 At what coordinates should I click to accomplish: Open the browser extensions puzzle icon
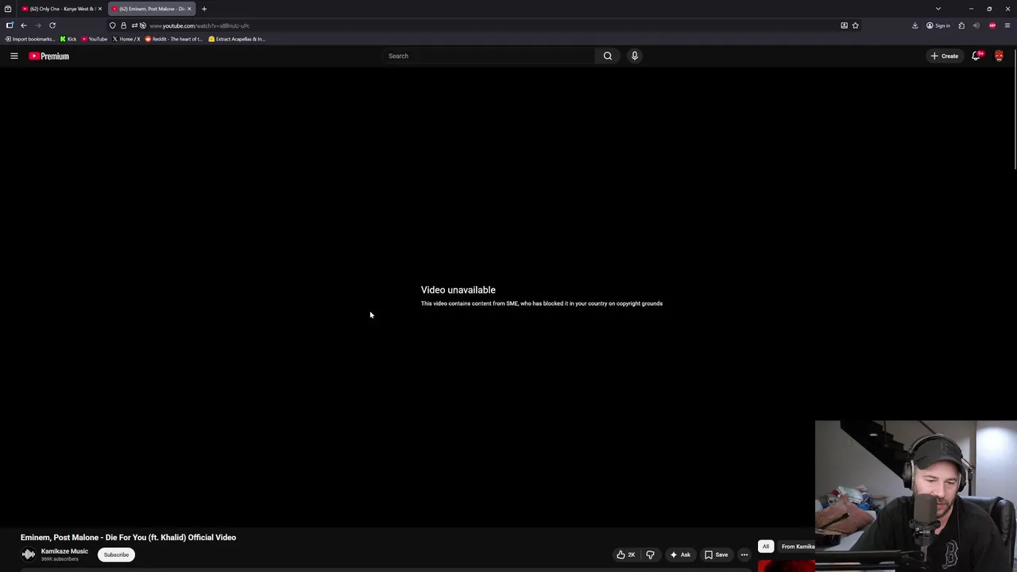pos(961,25)
